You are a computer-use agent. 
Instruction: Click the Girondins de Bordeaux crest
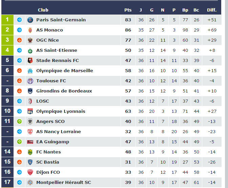(x=30, y=91)
